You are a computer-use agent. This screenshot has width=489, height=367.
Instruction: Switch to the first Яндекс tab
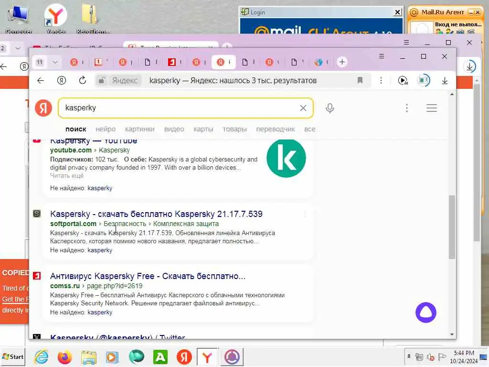[x=77, y=62]
